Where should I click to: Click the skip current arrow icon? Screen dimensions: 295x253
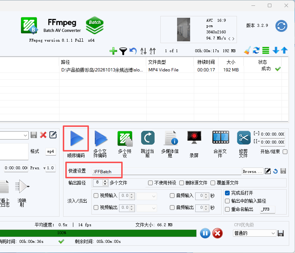[x=148, y=138]
